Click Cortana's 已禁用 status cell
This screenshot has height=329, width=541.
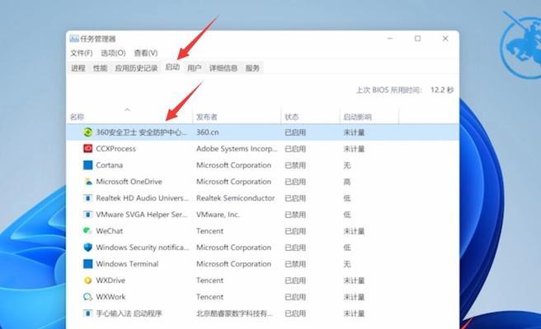(295, 165)
